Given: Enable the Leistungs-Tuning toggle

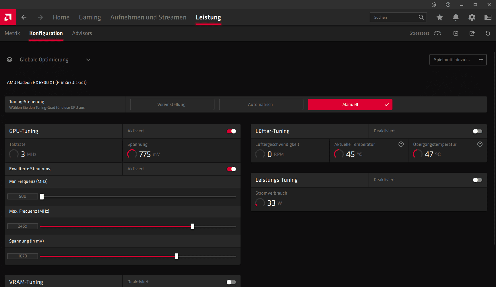Looking at the screenshot, I should coord(478,180).
